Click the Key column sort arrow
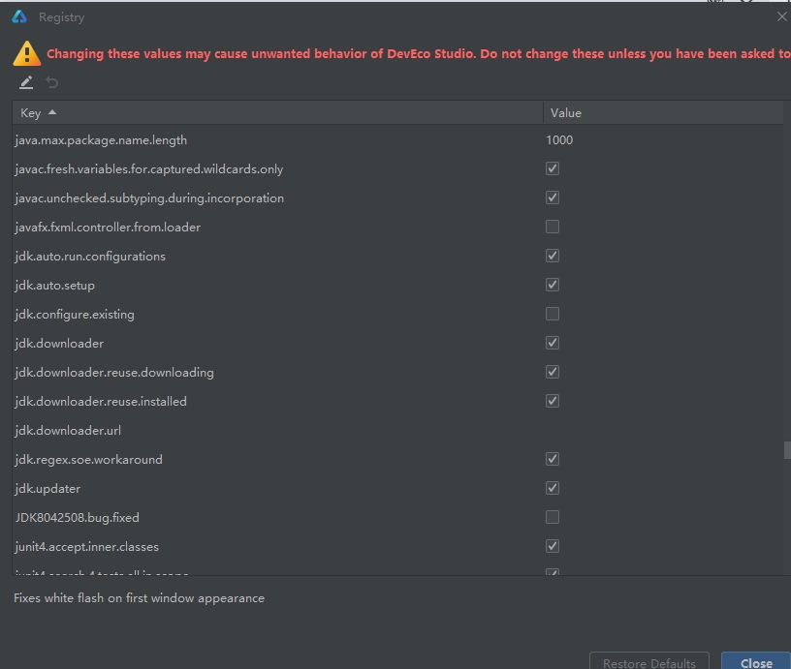 [52, 113]
